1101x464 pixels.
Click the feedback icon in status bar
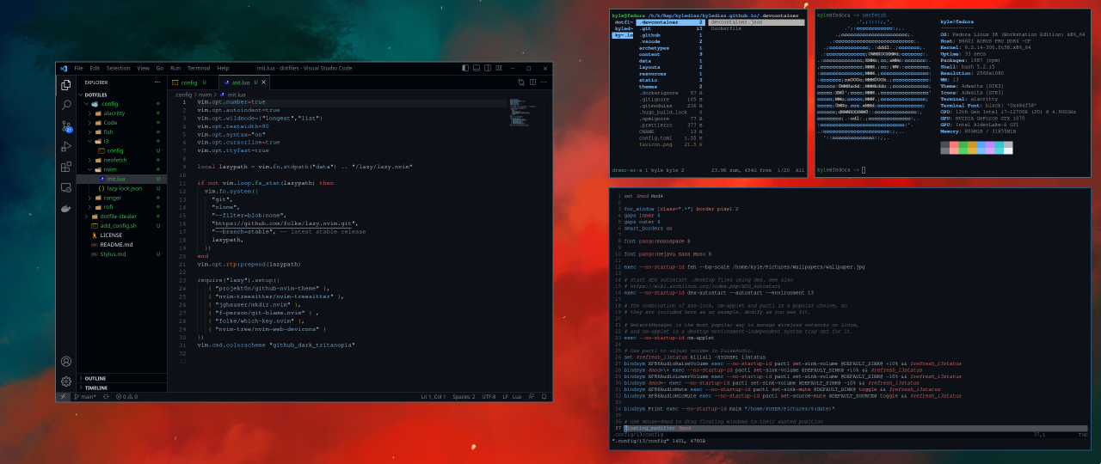click(532, 396)
